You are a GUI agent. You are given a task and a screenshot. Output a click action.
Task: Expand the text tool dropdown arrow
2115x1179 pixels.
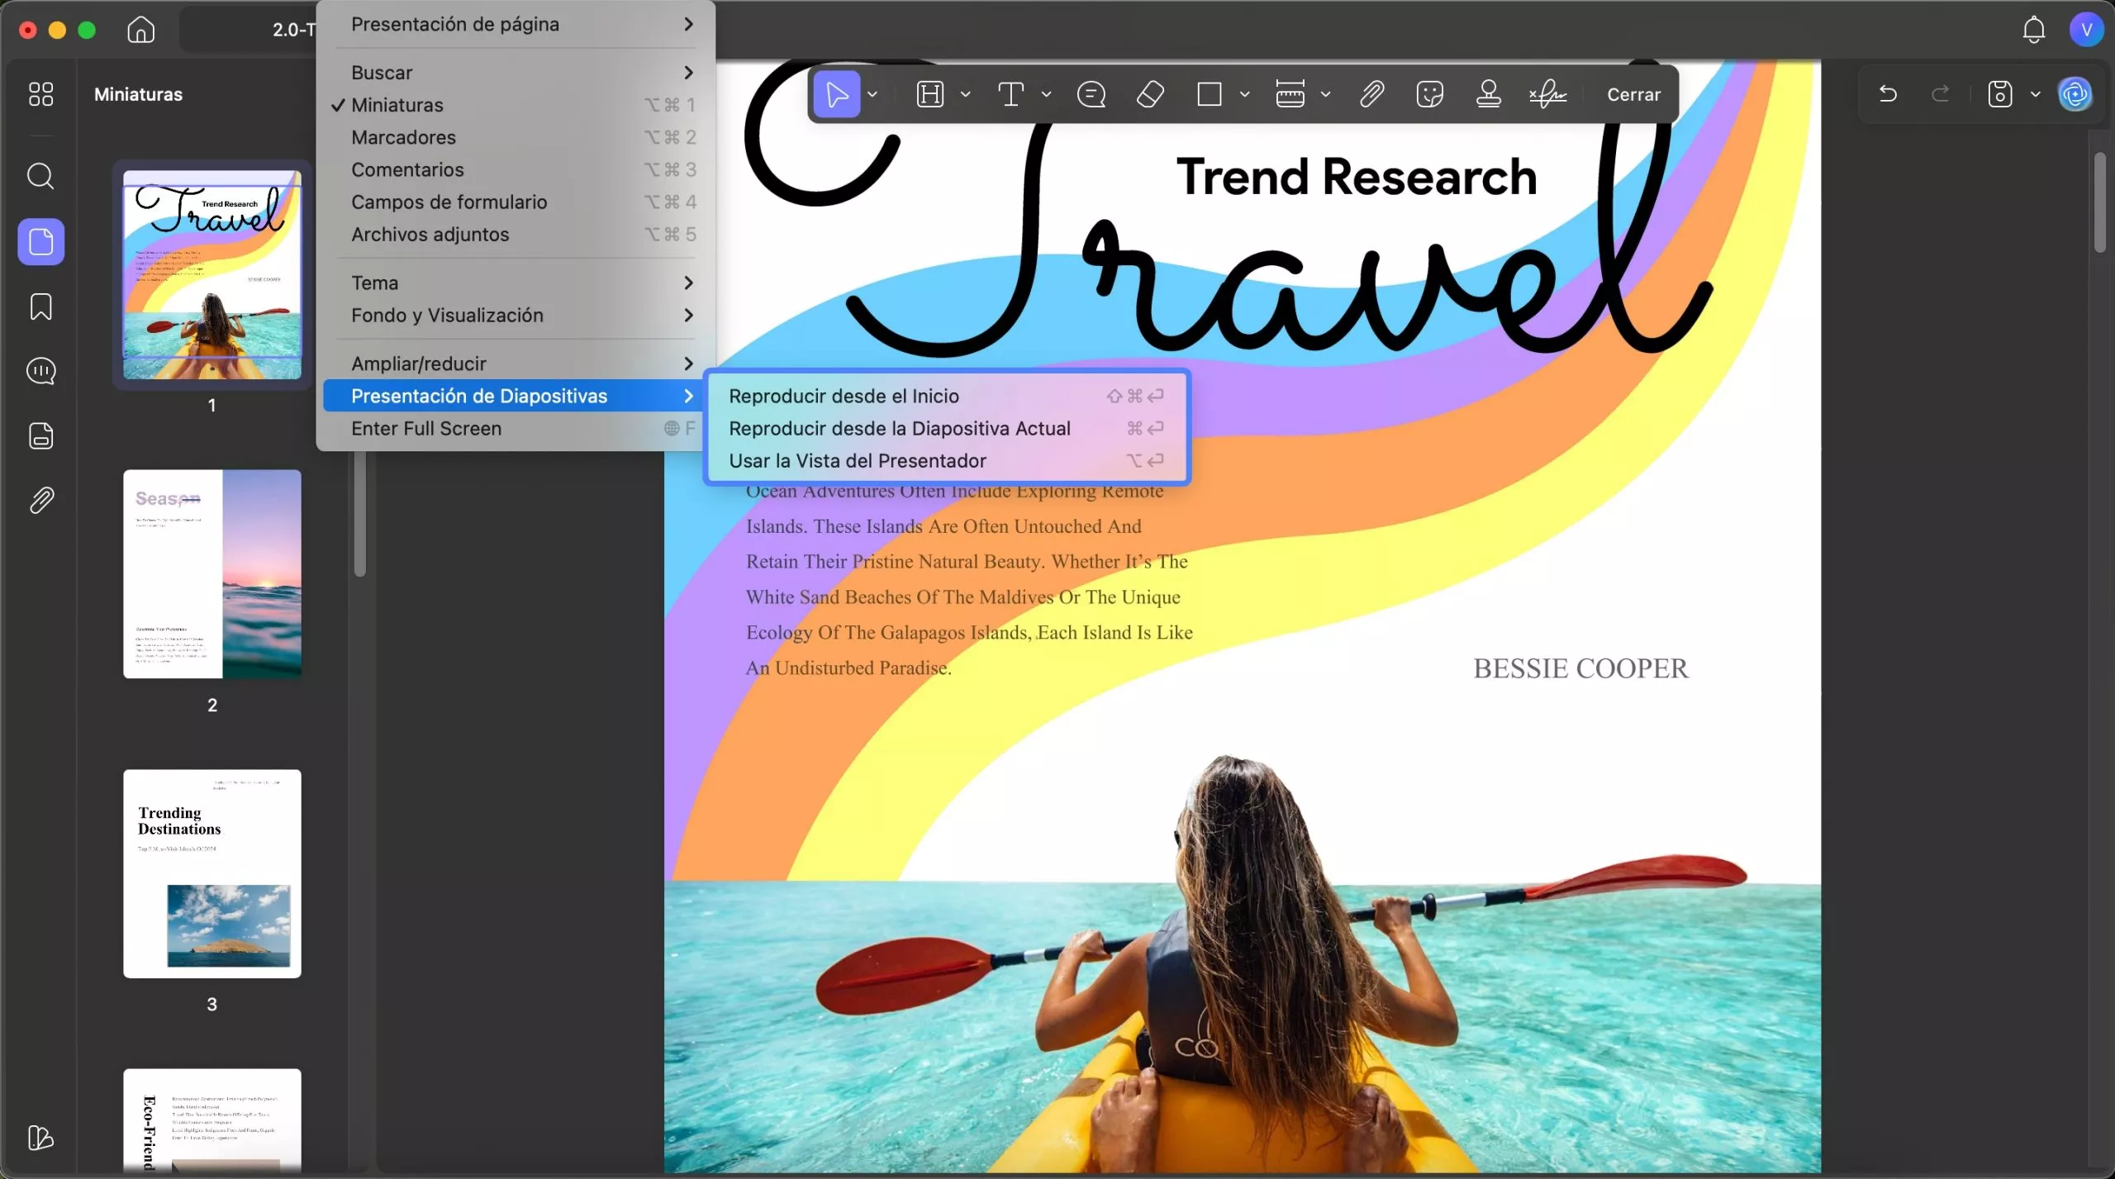pos(1046,94)
